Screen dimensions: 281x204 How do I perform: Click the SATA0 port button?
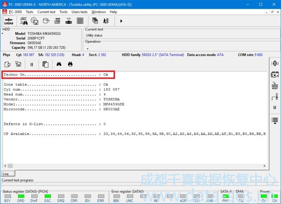pyautogui.click(x=8, y=21)
